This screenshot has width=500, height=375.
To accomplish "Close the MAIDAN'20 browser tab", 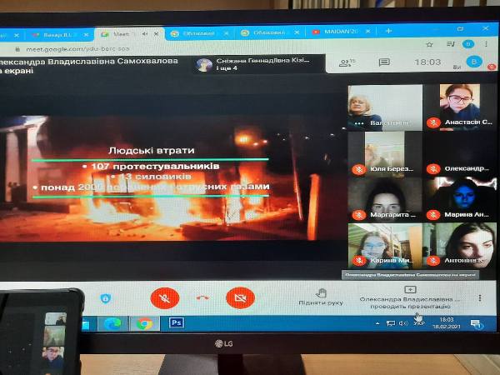I will (x=368, y=32).
